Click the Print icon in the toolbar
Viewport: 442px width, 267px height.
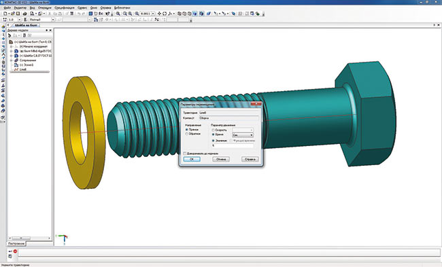click(24, 14)
